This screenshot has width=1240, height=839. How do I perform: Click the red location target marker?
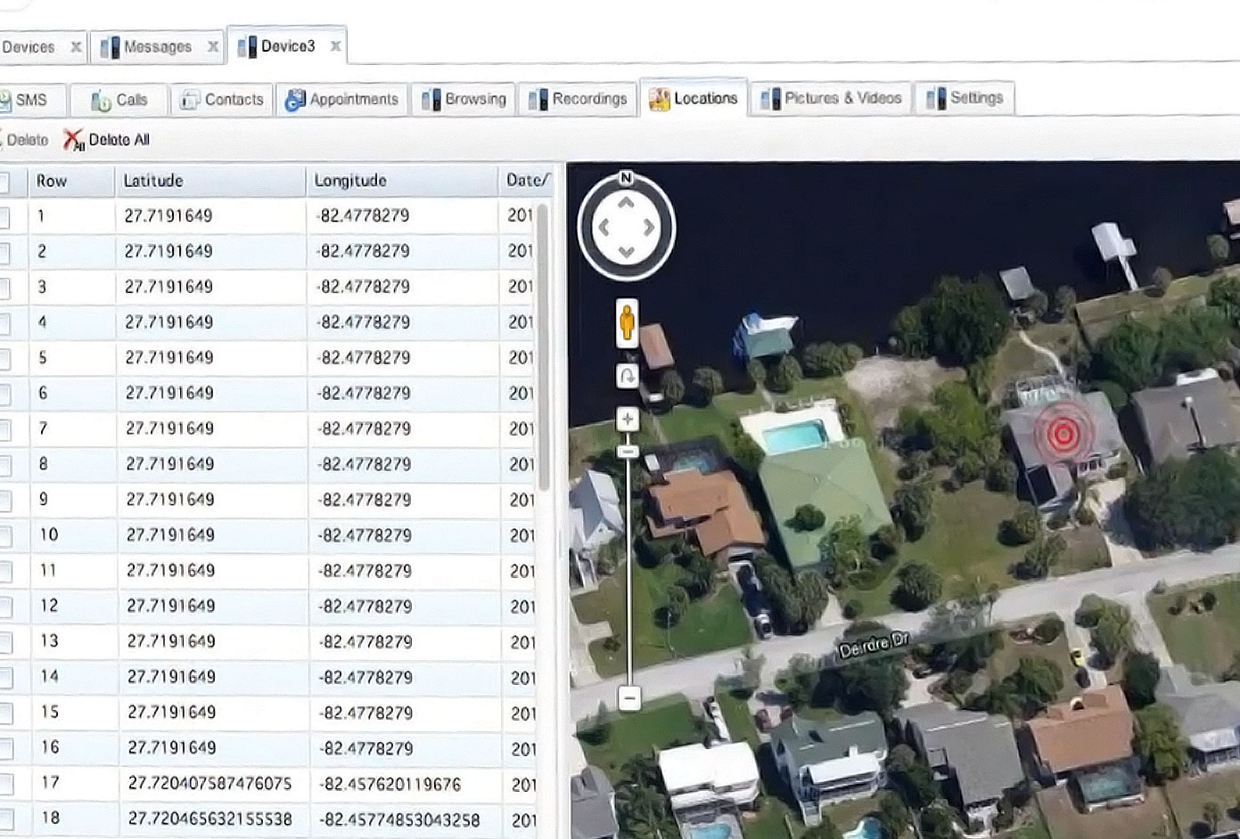click(1062, 434)
